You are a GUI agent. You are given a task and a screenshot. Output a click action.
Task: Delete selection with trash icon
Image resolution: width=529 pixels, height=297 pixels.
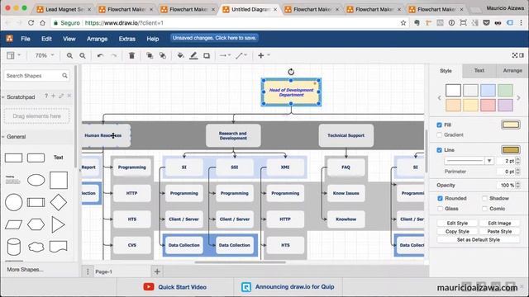[131, 55]
